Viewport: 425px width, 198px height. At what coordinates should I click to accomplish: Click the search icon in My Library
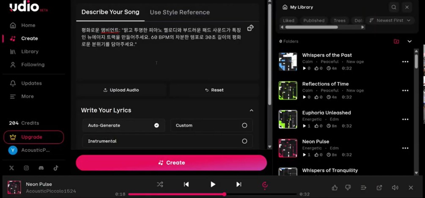click(x=394, y=7)
